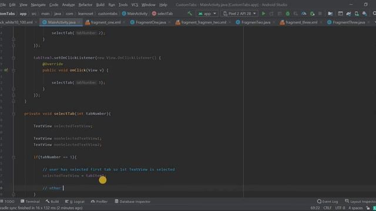Click MainActivity in the navigation breadcrumb
376x211 pixels.
coord(135,13)
